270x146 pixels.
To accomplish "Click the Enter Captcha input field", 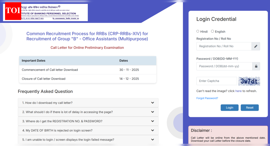I will 217,81.
